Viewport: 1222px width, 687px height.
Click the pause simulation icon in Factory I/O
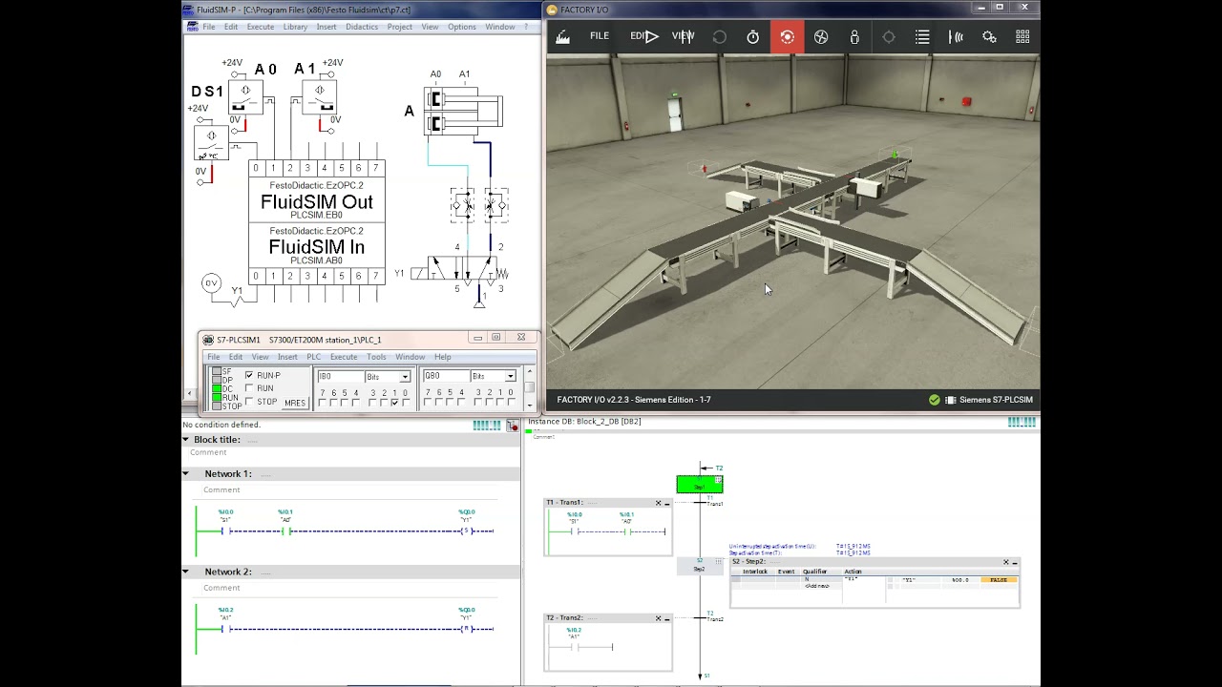coord(688,36)
